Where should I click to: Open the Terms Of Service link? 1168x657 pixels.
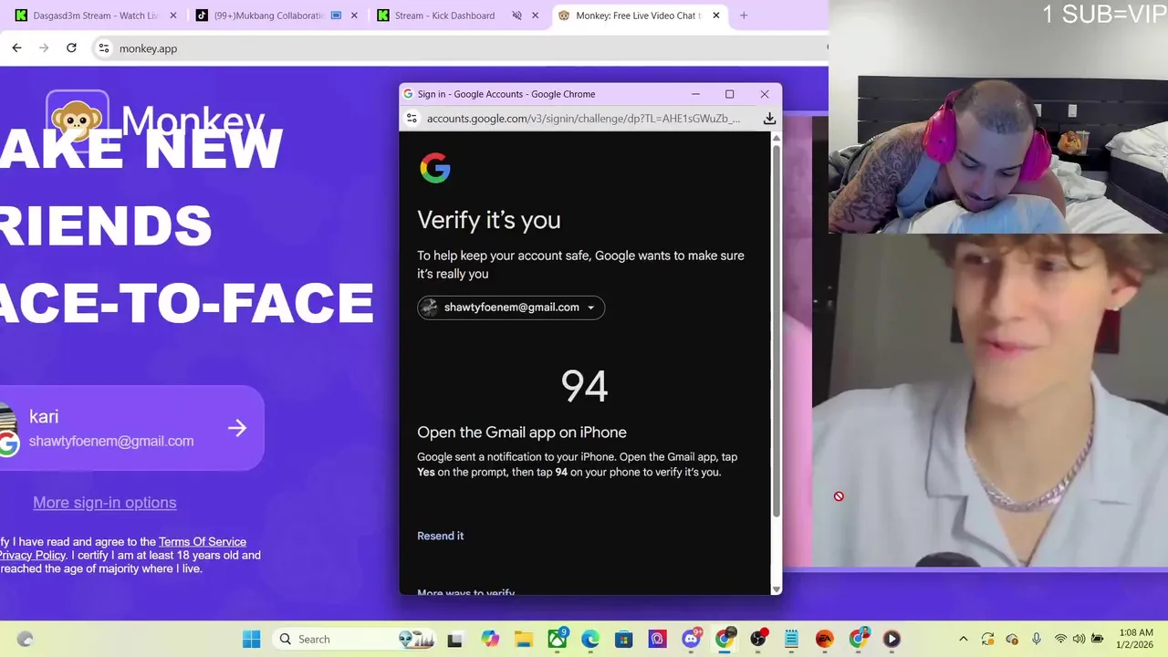pos(203,542)
